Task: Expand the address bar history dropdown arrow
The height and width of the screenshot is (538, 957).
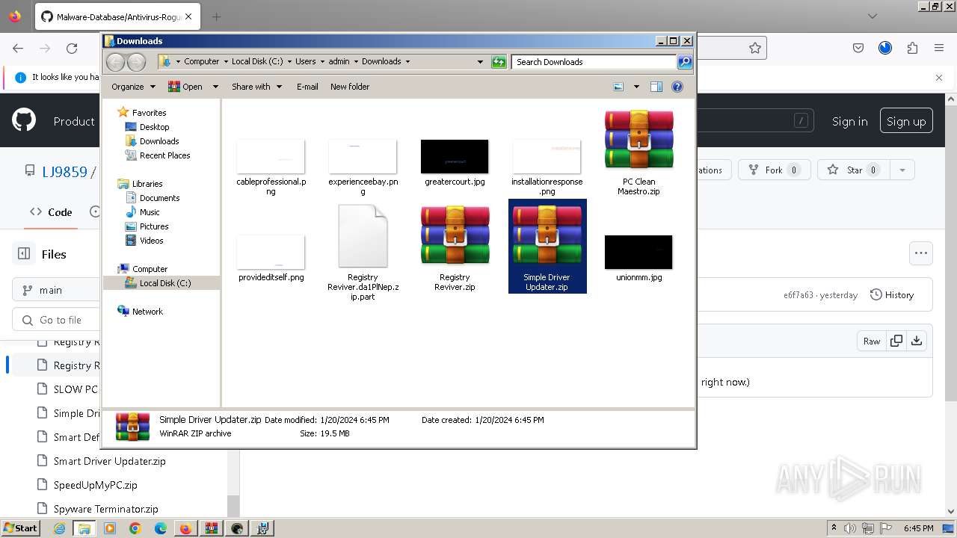Action: tap(480, 62)
